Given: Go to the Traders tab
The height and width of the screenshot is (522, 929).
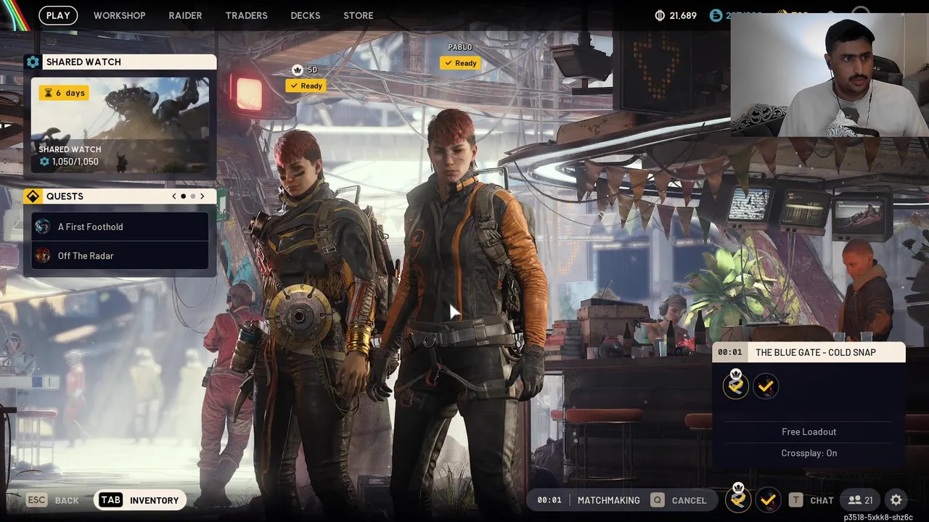Looking at the screenshot, I should pyautogui.click(x=246, y=15).
